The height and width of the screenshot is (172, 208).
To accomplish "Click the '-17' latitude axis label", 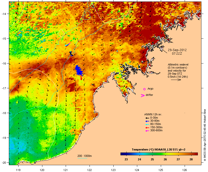I will point(4,88).
